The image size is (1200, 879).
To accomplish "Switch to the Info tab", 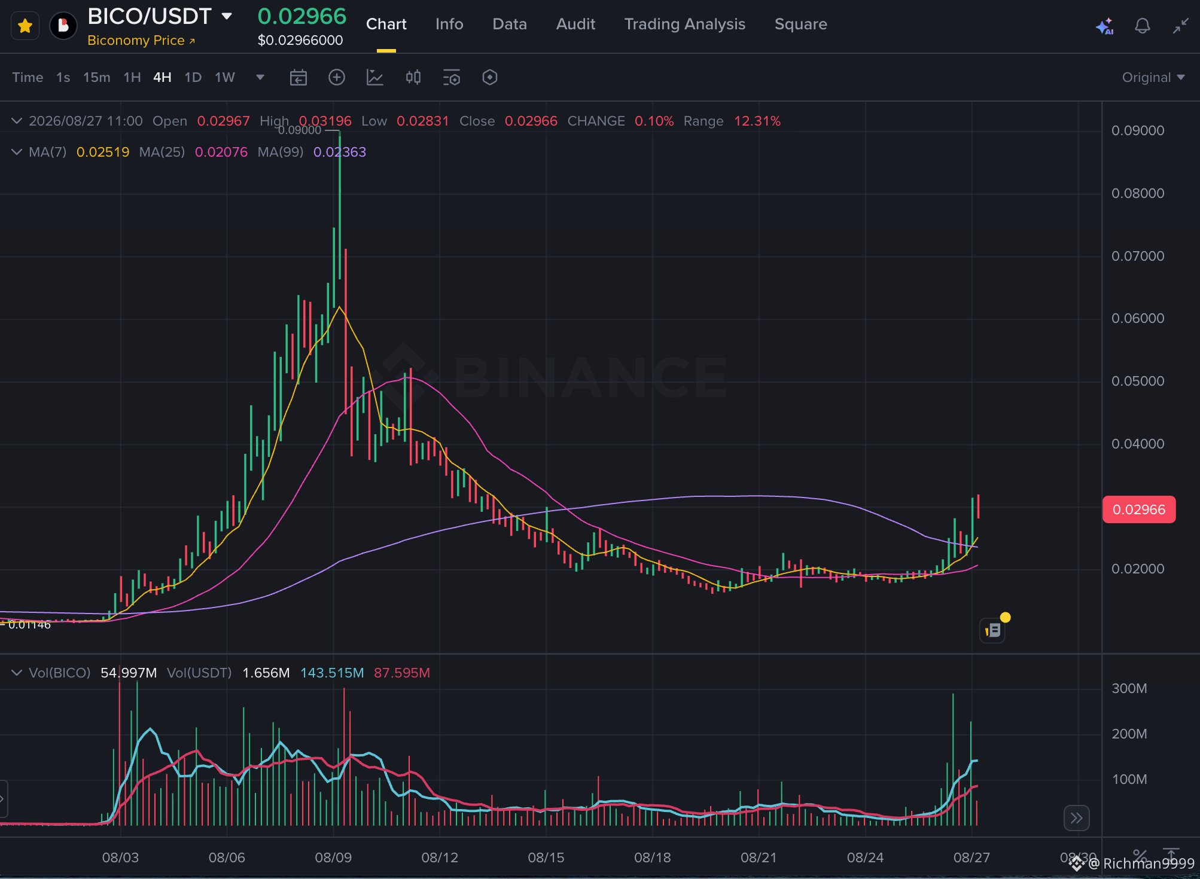I will tap(449, 24).
